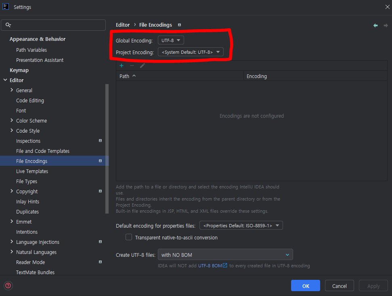This screenshot has height=296, width=392.
Task: Click the Forward navigation arrow
Action: point(386,25)
